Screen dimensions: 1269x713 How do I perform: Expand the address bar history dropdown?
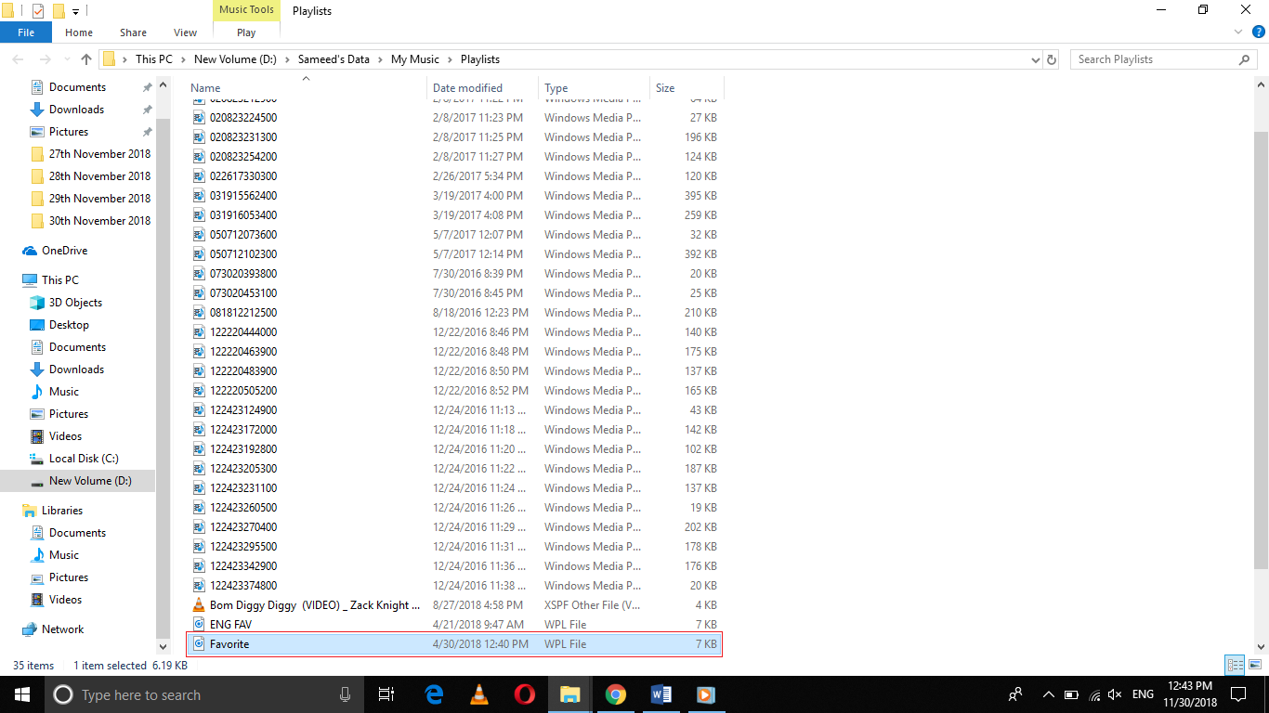(x=1035, y=58)
